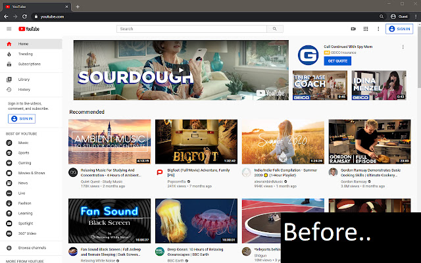Open the Call Continued With Spy Mom title
The image size is (421, 263).
[x=348, y=47]
